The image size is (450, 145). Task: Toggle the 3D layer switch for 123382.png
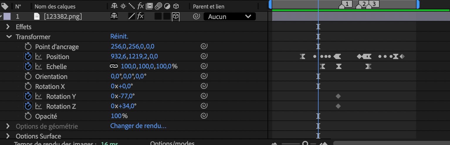coord(175,17)
